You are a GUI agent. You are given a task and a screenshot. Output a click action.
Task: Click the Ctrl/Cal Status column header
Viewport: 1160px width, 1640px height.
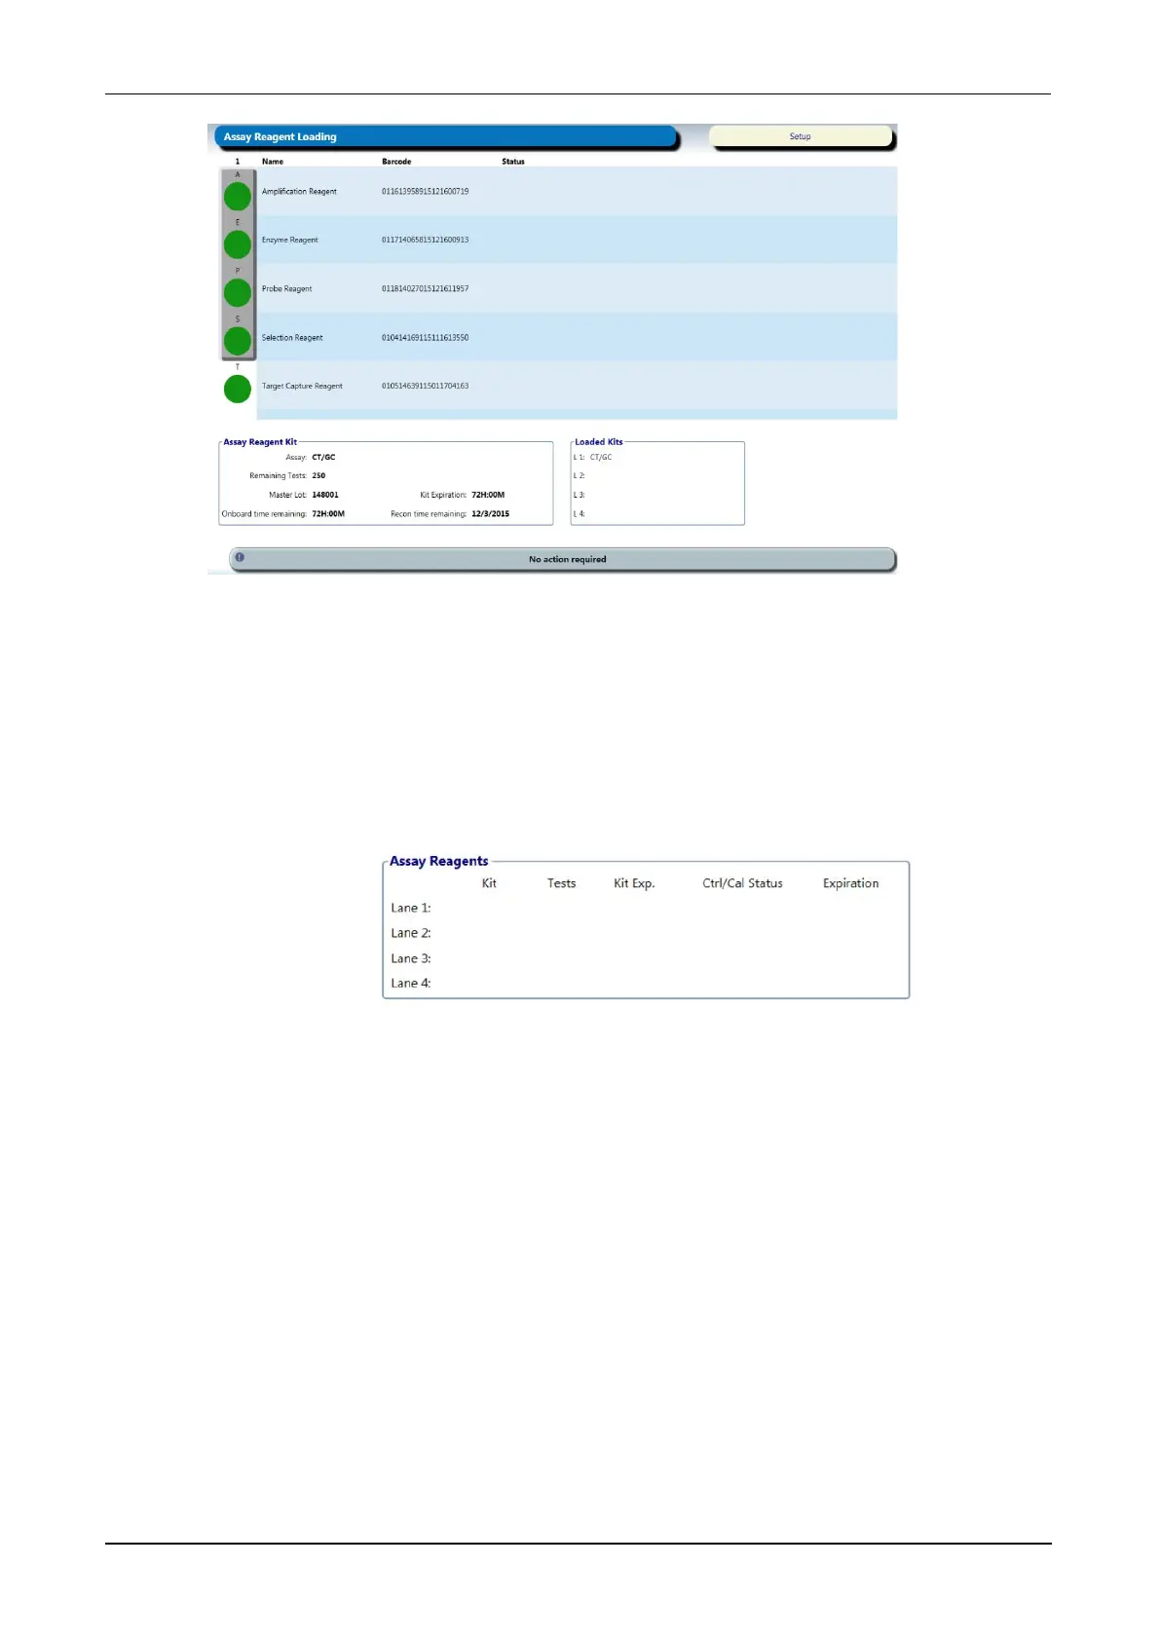tap(742, 883)
